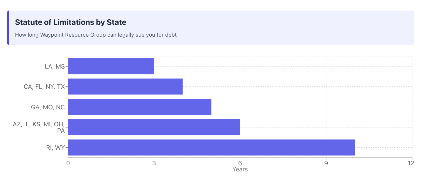
Task: Click the Waypoint Resource Group subtitle text
Action: 96,35
